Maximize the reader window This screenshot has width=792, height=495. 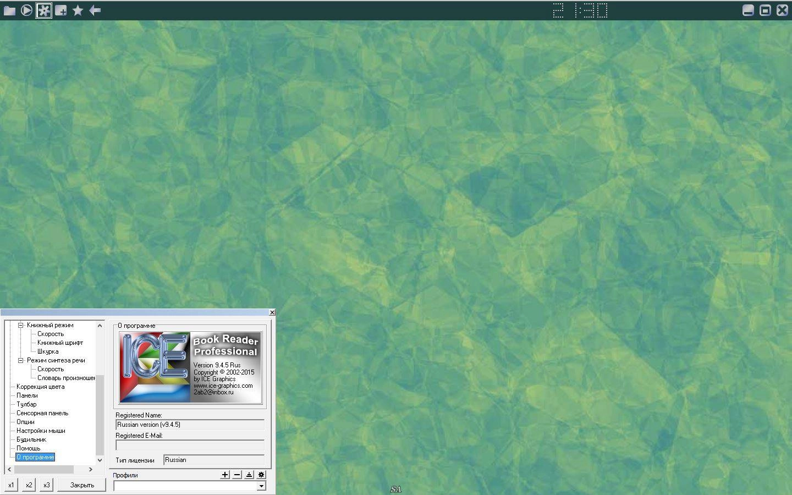[x=765, y=10]
